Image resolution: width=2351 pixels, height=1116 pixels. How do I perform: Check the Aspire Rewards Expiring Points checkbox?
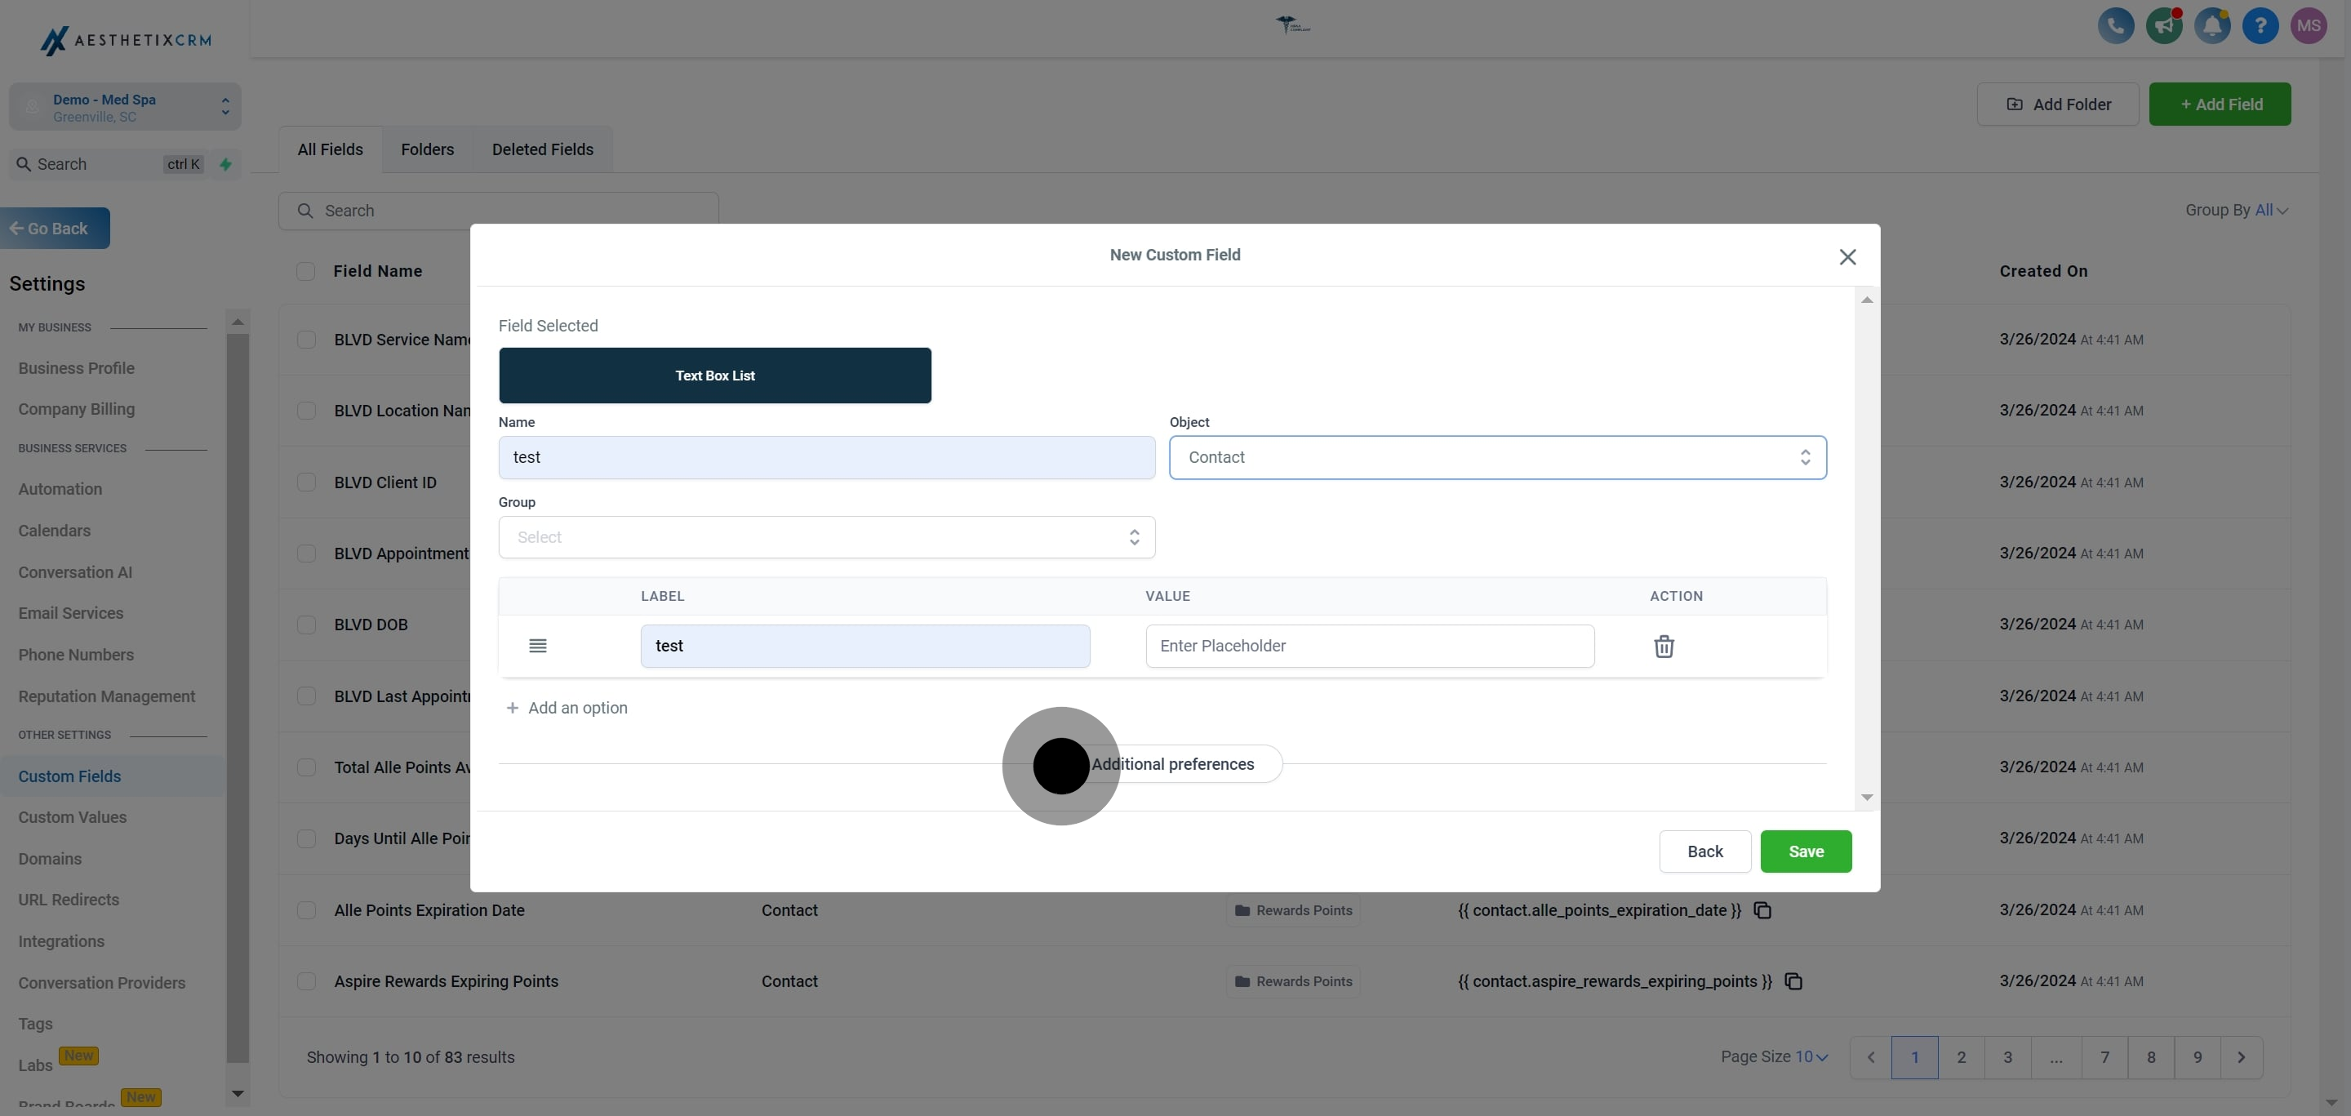pyautogui.click(x=307, y=982)
